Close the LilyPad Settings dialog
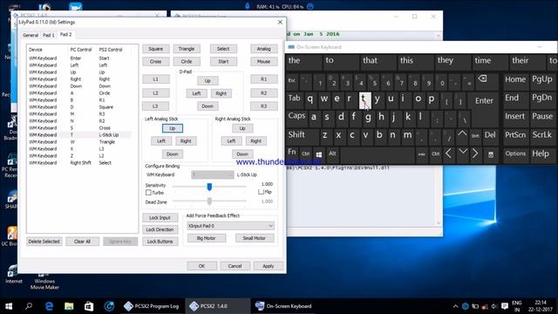Image resolution: width=558 pixels, height=314 pixels. 280,22
